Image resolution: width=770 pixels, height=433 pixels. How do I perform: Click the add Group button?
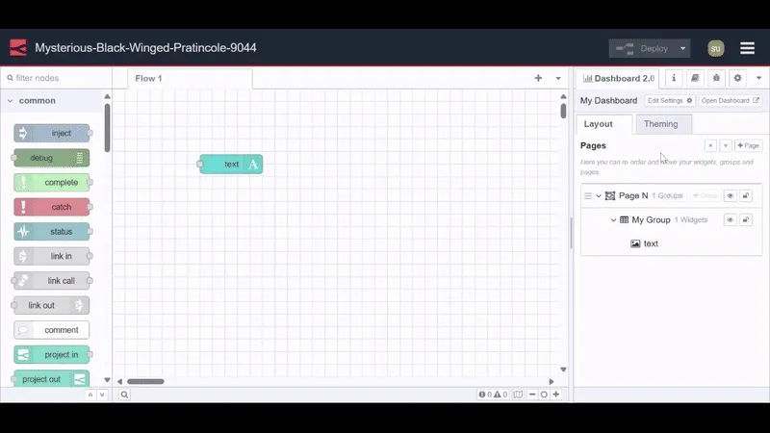point(706,195)
